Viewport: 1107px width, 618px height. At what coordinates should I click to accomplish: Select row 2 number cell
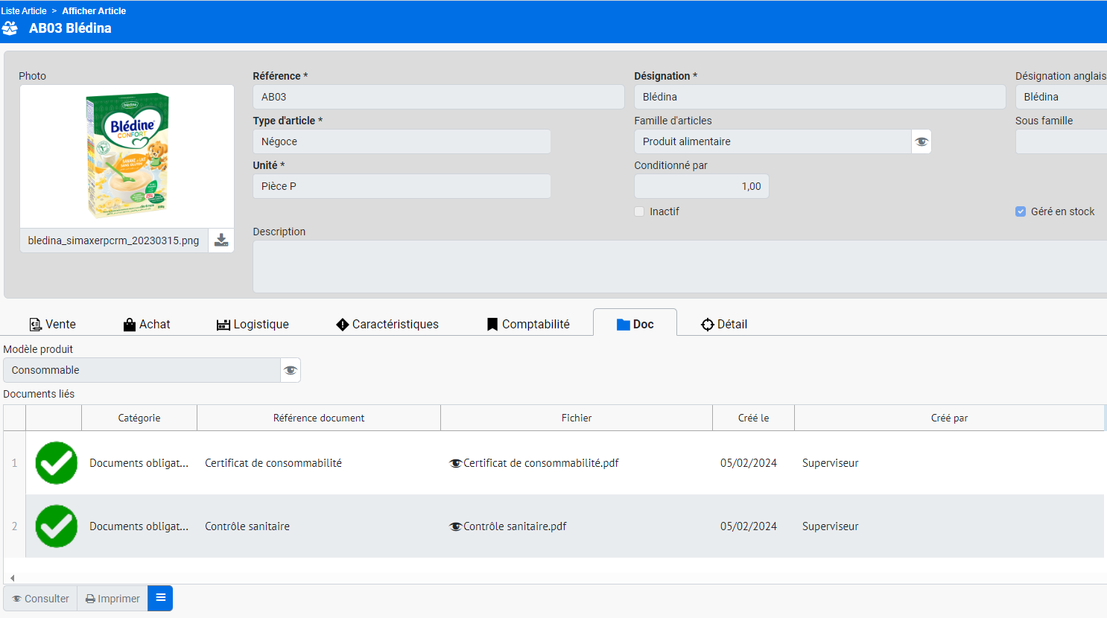(x=14, y=526)
